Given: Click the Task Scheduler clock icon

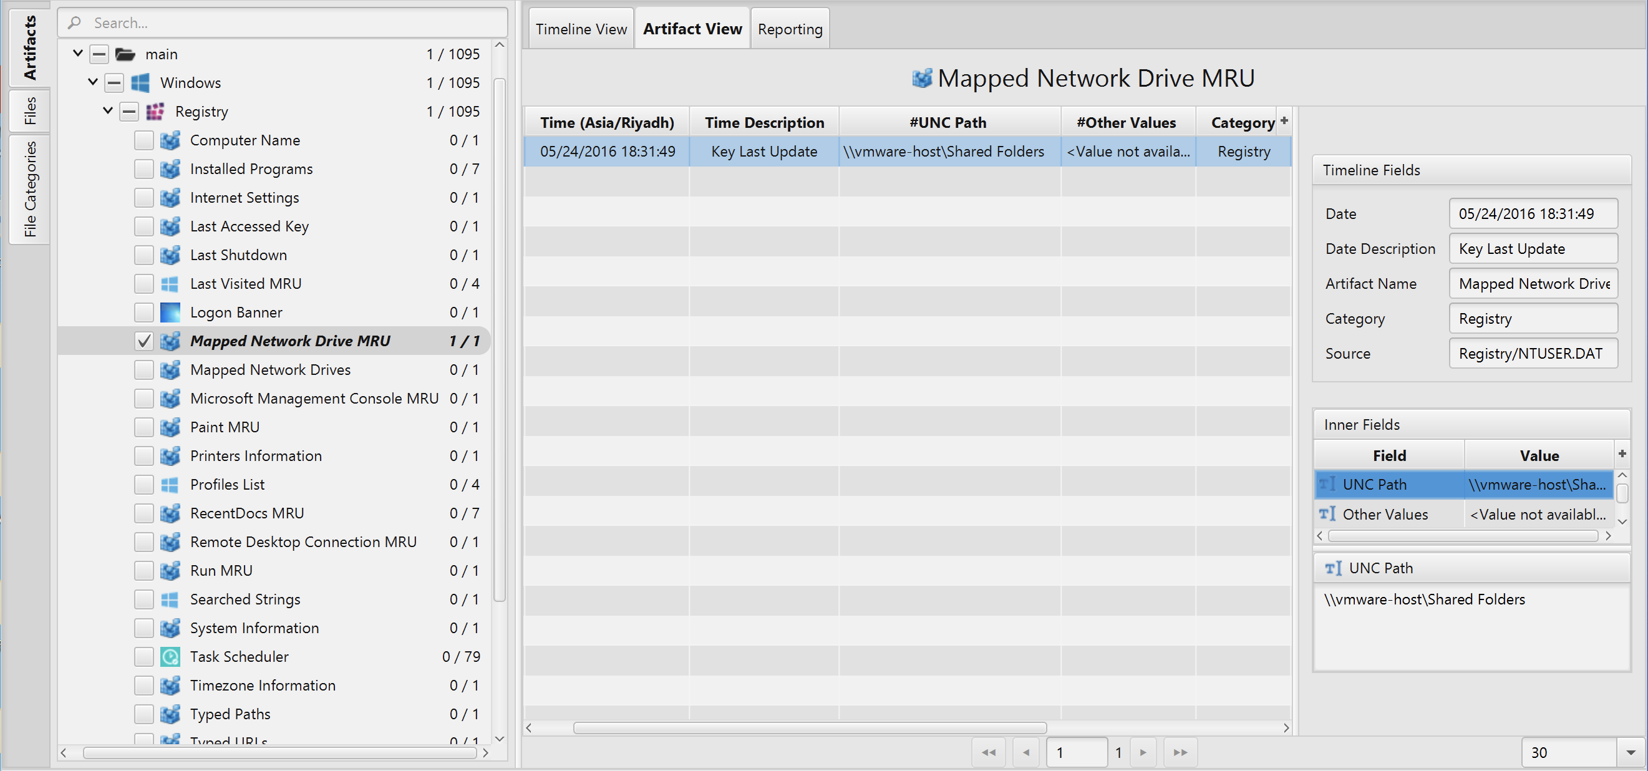Looking at the screenshot, I should (x=170, y=656).
